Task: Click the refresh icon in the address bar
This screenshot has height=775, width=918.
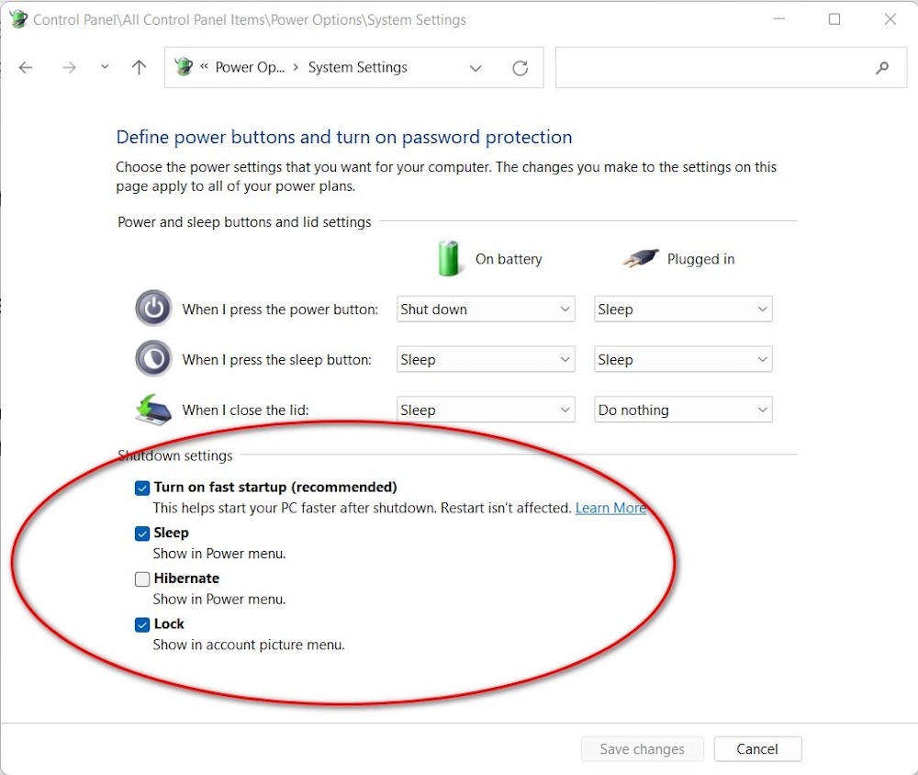Action: 520,67
